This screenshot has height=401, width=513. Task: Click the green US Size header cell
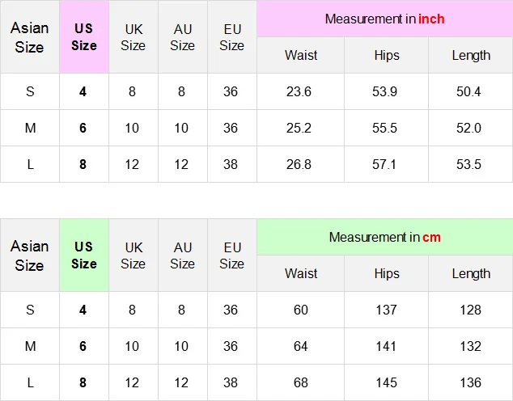(84, 255)
